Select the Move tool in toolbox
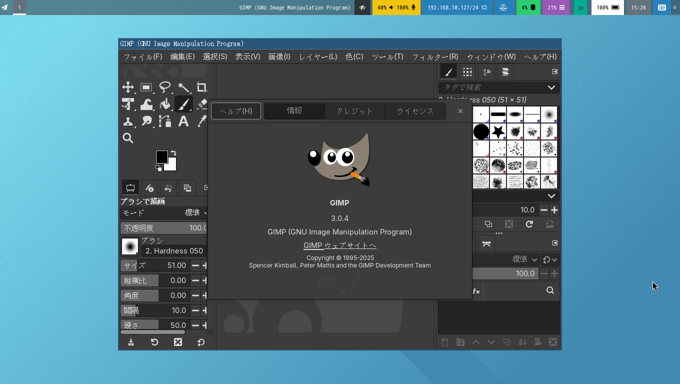Image resolution: width=680 pixels, height=384 pixels. [x=128, y=87]
